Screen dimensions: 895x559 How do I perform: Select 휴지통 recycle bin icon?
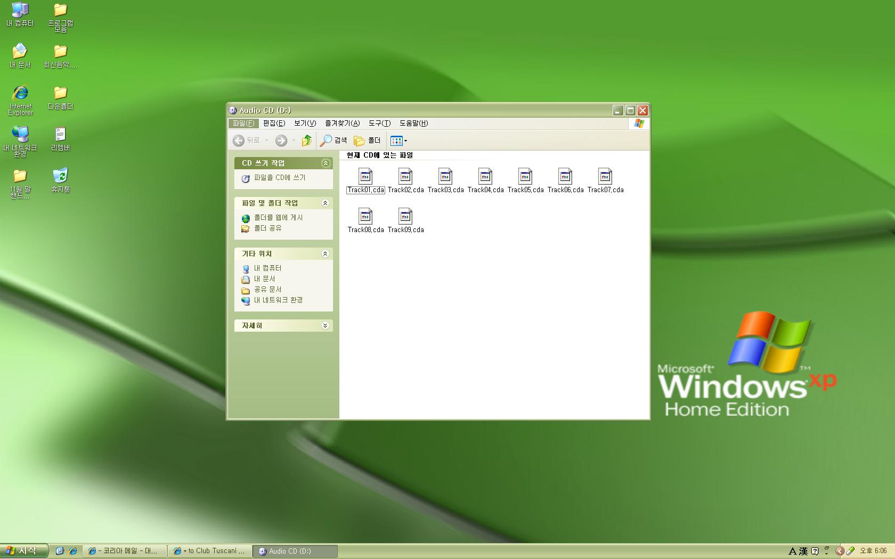(x=60, y=180)
